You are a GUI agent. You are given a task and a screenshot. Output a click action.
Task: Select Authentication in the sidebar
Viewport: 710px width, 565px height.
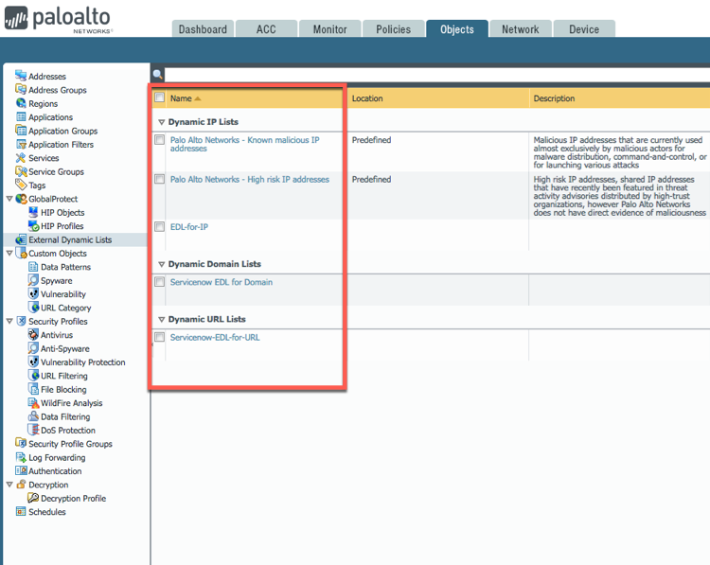pyautogui.click(x=55, y=471)
